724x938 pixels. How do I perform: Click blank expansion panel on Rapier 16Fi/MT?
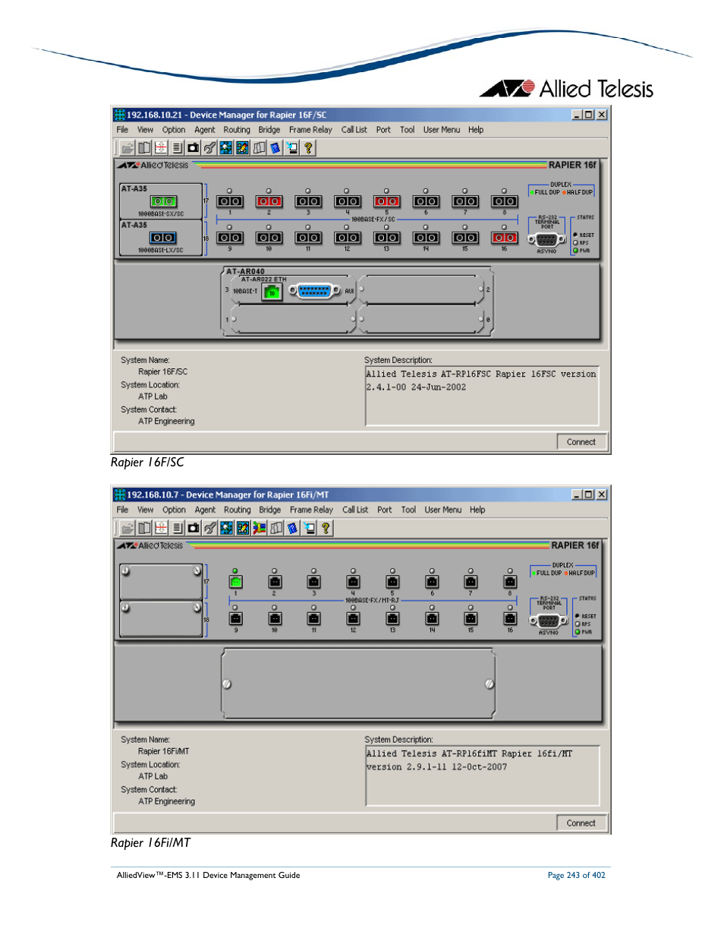[x=358, y=684]
